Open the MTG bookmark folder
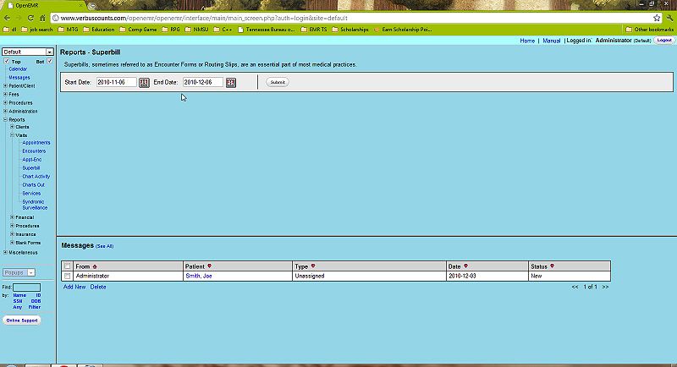This screenshot has height=367, width=677. click(x=69, y=30)
